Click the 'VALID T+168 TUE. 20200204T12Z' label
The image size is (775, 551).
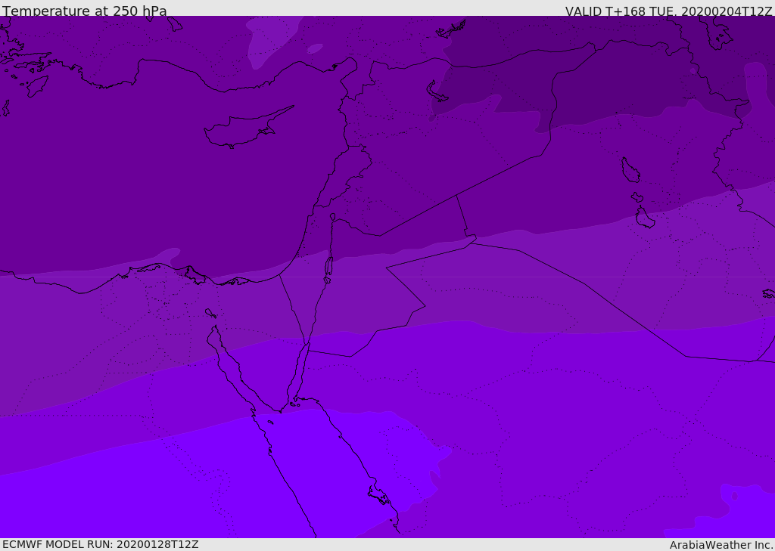click(668, 11)
